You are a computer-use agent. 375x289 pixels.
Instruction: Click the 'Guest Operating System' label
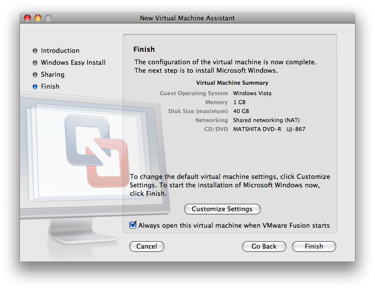pos(194,93)
